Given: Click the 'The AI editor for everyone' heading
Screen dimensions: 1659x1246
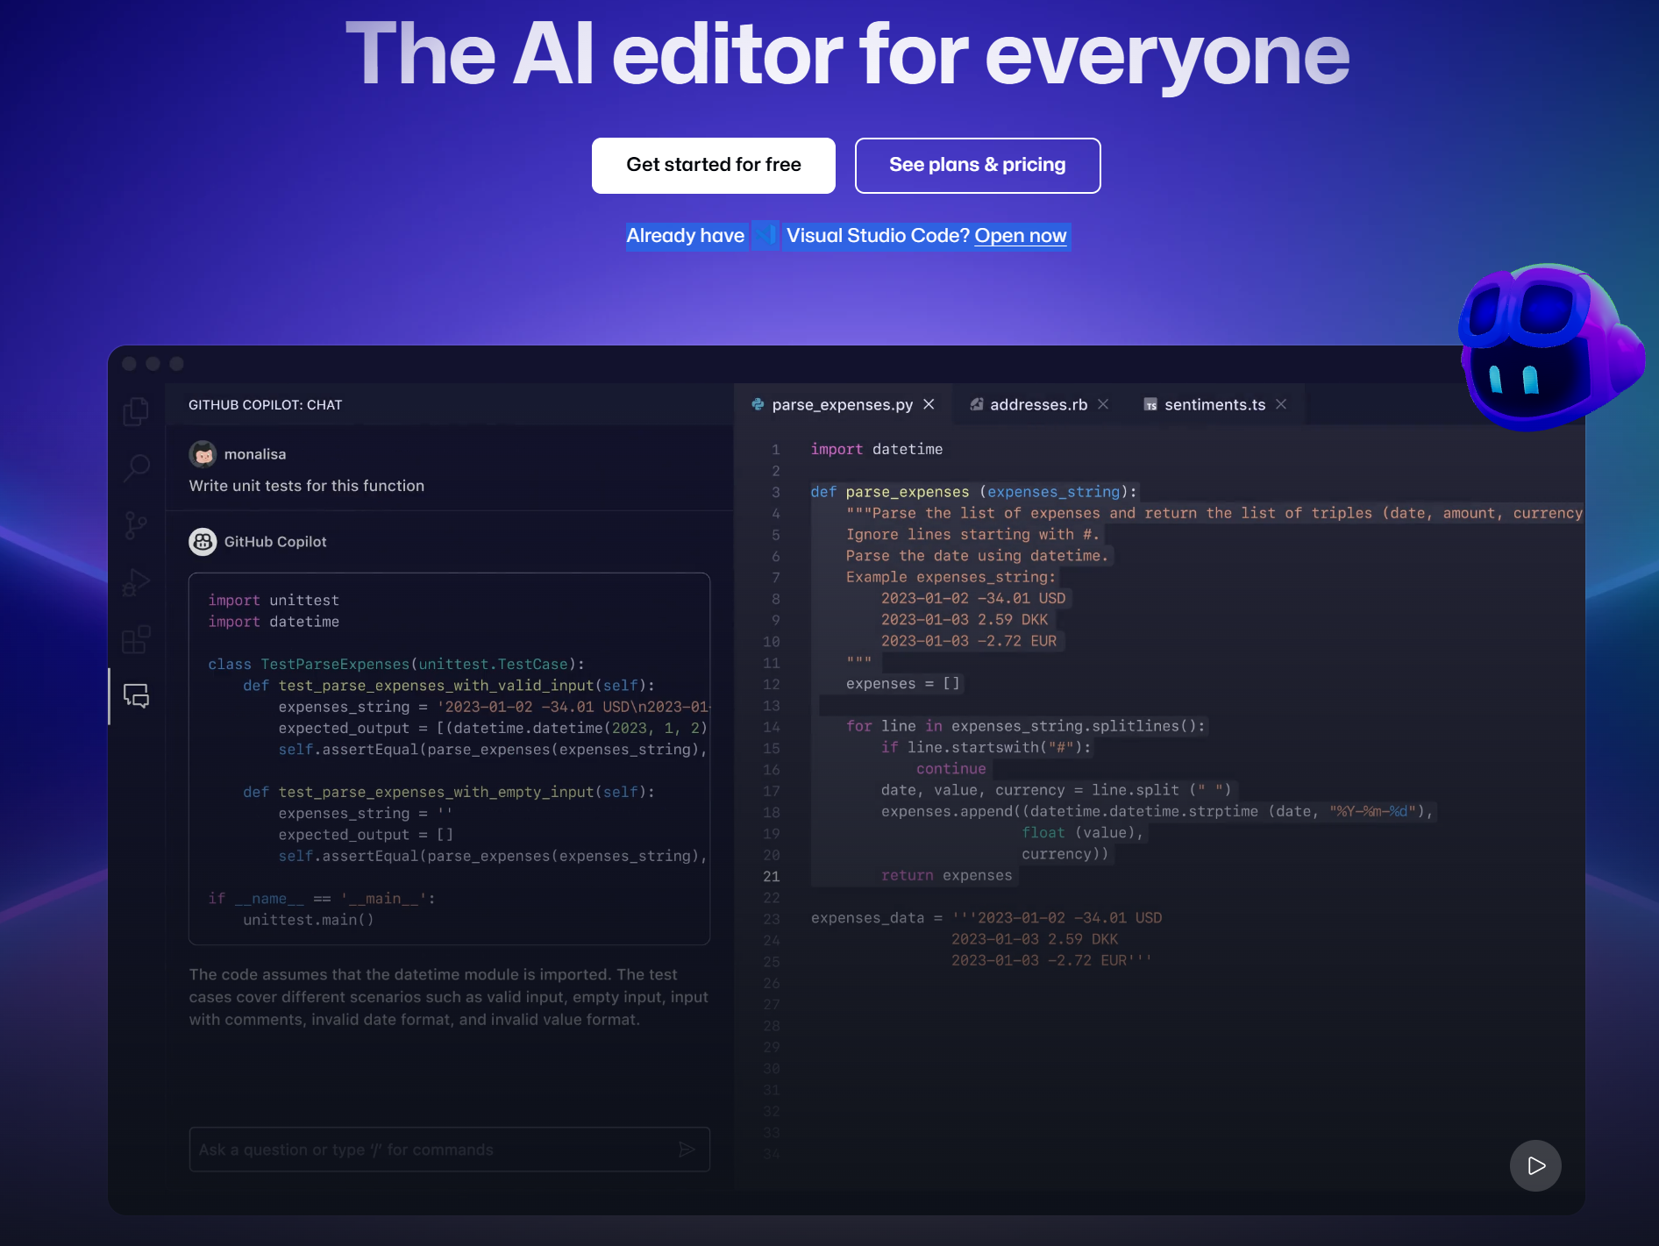Looking at the screenshot, I should pyautogui.click(x=847, y=54).
